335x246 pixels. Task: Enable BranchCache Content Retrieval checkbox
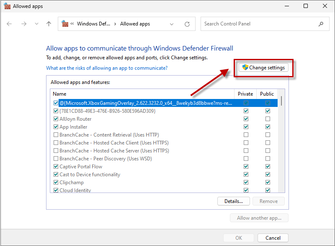tap(56, 135)
